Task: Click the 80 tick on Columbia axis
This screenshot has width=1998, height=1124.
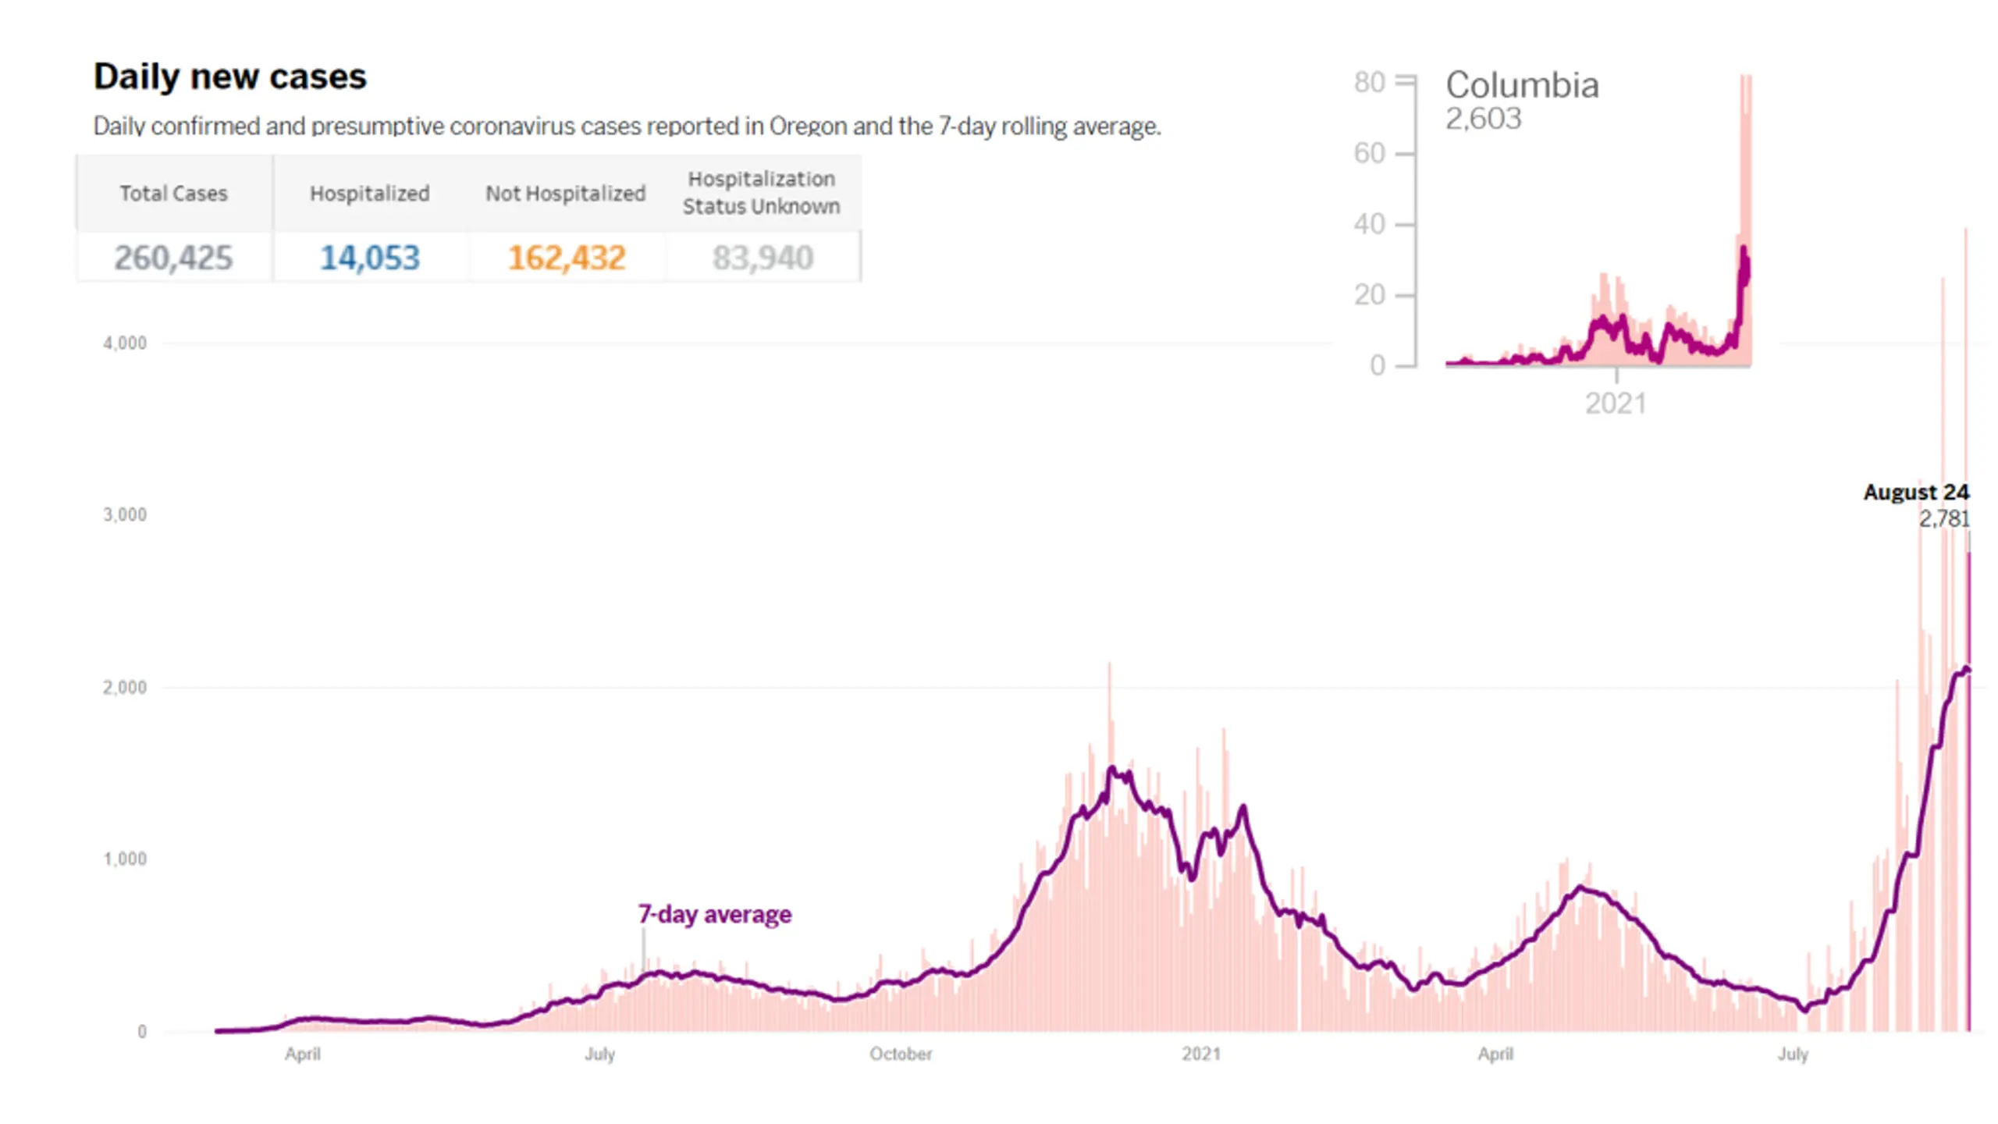Action: point(1370,82)
